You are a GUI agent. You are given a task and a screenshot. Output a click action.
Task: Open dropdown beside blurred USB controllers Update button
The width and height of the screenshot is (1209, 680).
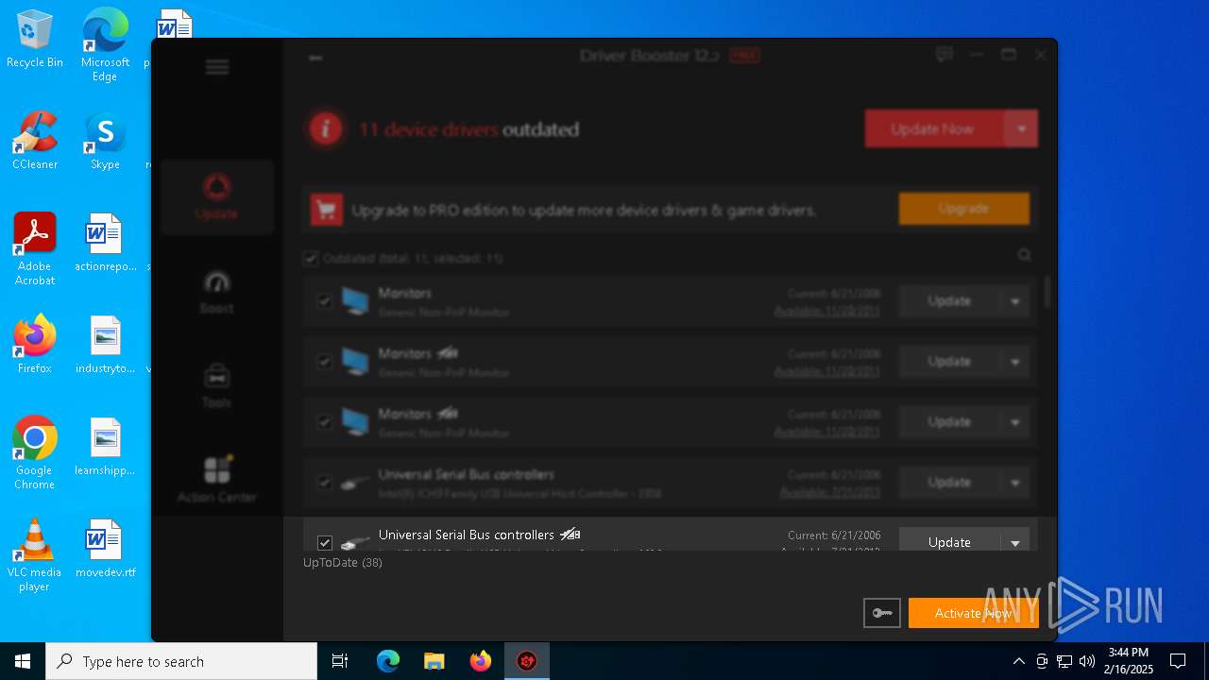click(1015, 483)
